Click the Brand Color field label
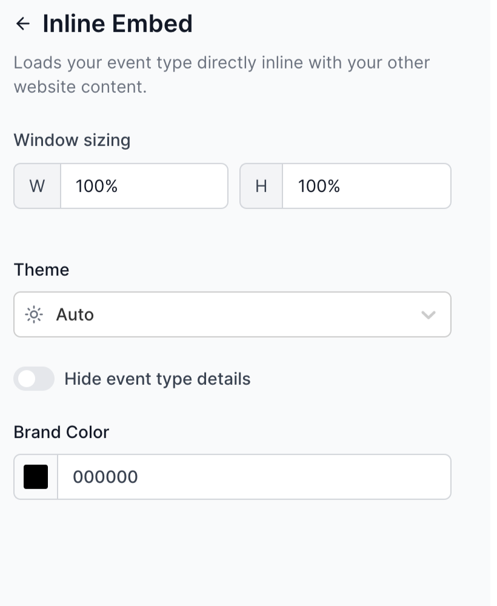The image size is (497, 606). [x=61, y=432]
